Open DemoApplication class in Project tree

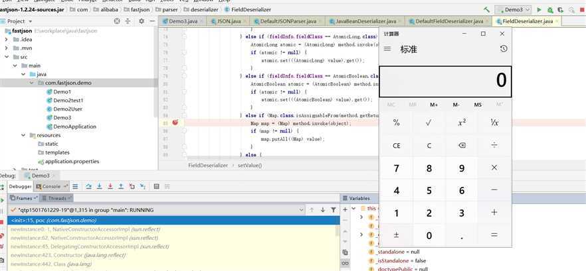[x=74, y=127]
